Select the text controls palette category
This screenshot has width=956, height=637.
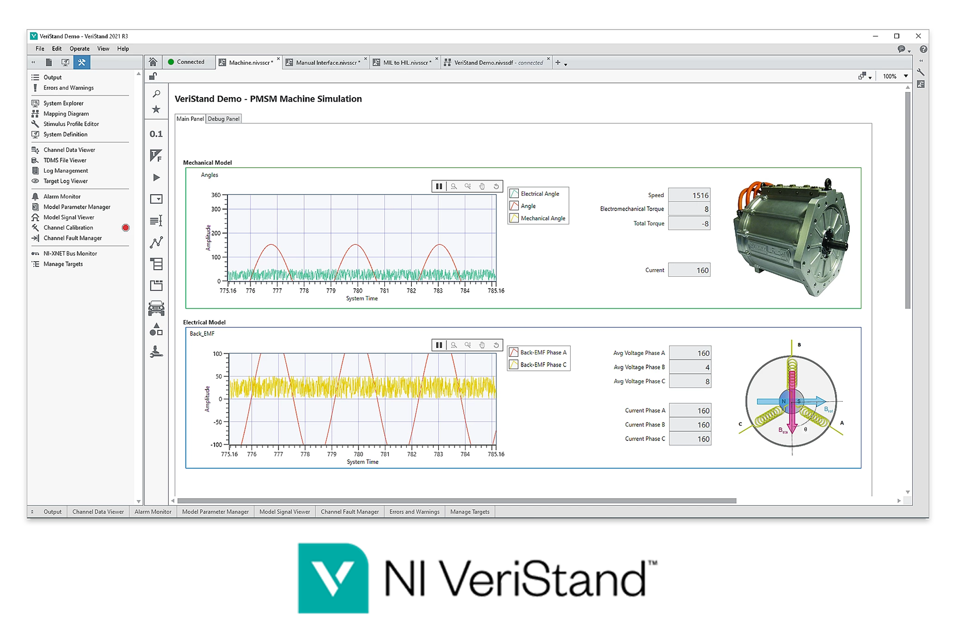tap(156, 220)
